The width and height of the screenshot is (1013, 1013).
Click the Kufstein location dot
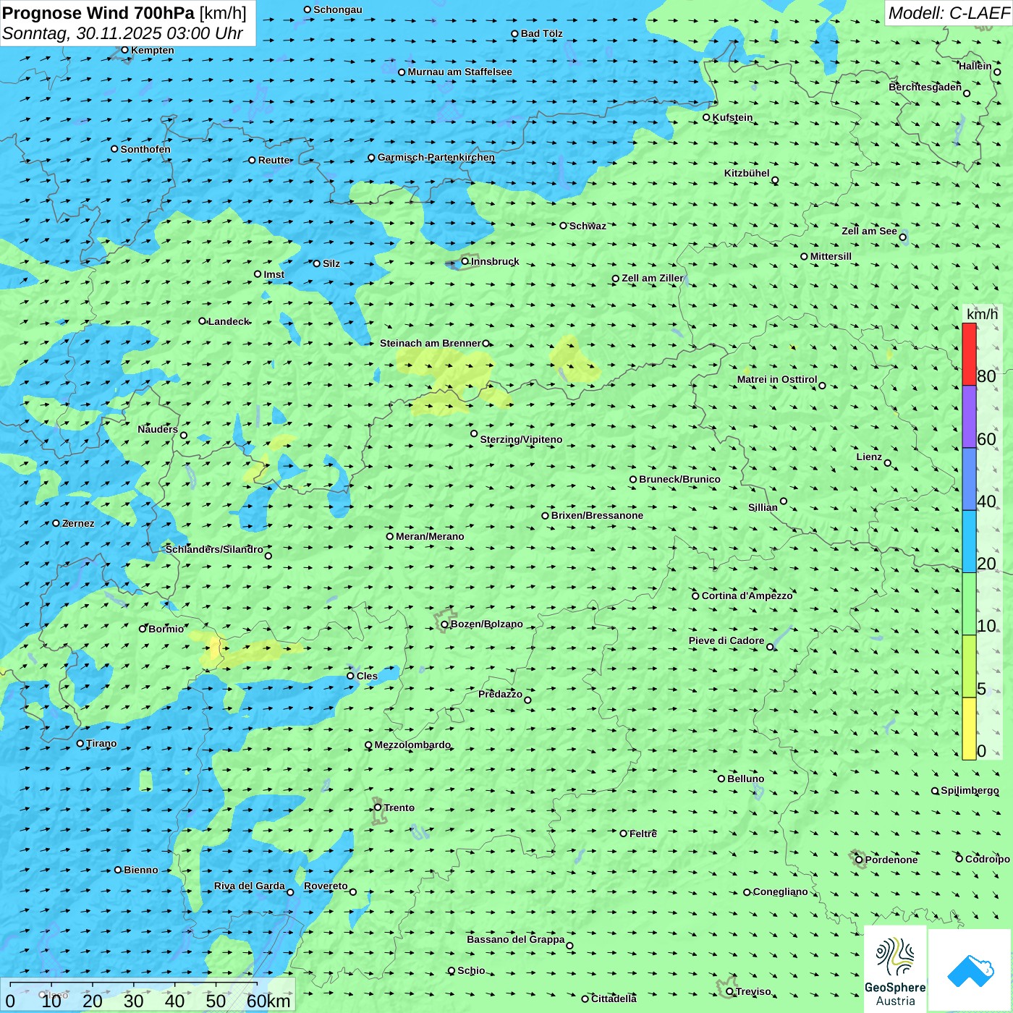click(x=707, y=117)
